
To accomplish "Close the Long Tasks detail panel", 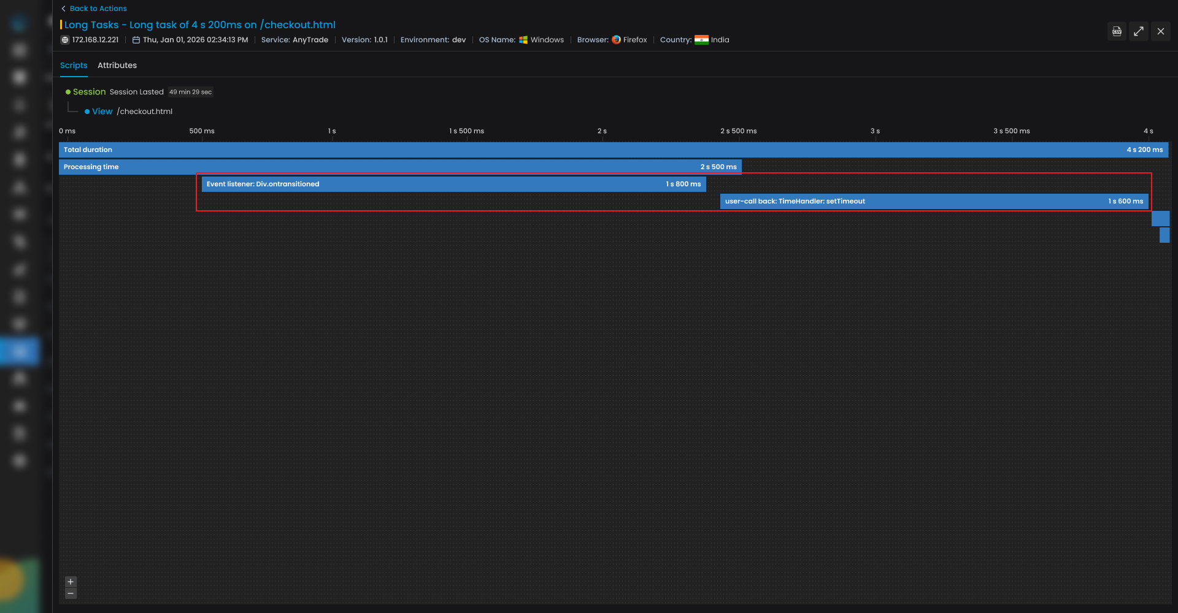I will click(1161, 31).
